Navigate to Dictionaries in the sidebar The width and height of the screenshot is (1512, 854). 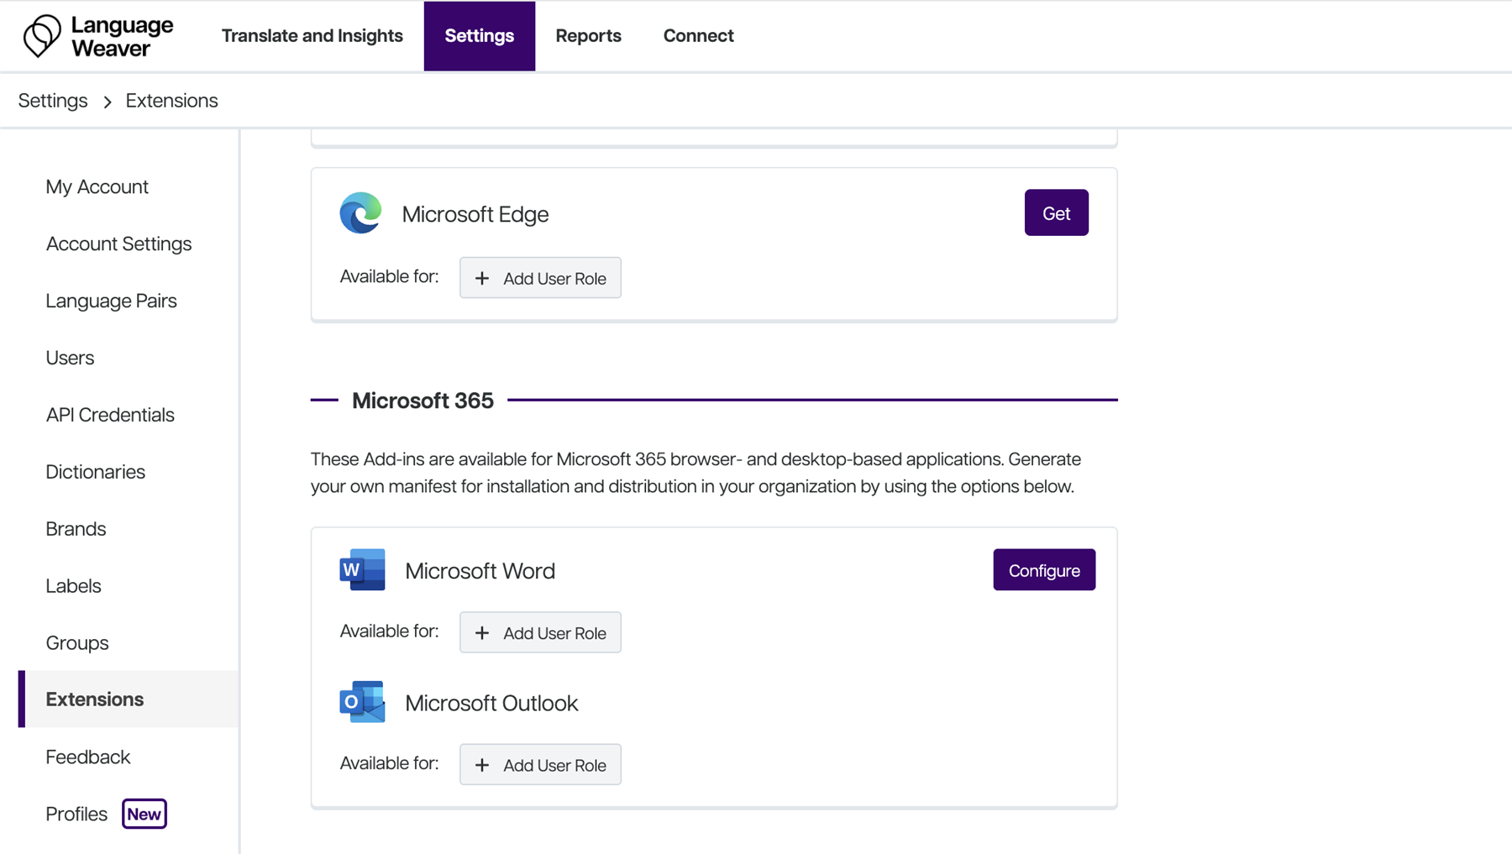pyautogui.click(x=96, y=472)
